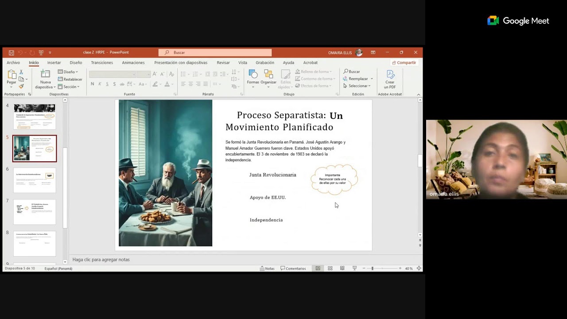Open the Relleno de forma dropdown

point(313,72)
